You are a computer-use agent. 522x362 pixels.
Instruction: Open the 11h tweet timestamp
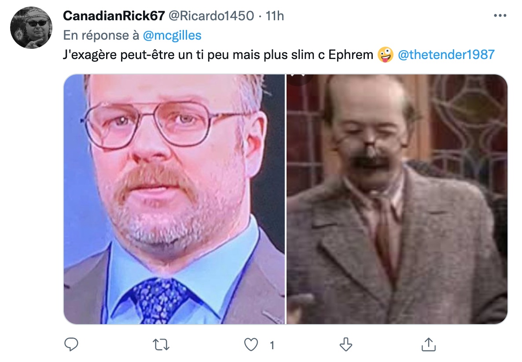275,16
